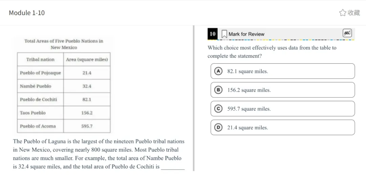Screen dimensions: 366x177
Task: Click the Nambé Pueblo row label
Action: [36, 86]
